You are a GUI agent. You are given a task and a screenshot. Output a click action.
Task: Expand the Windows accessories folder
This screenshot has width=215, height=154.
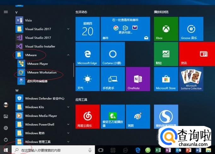pyautogui.click(x=68, y=133)
